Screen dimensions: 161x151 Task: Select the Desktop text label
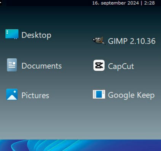coord(37,35)
